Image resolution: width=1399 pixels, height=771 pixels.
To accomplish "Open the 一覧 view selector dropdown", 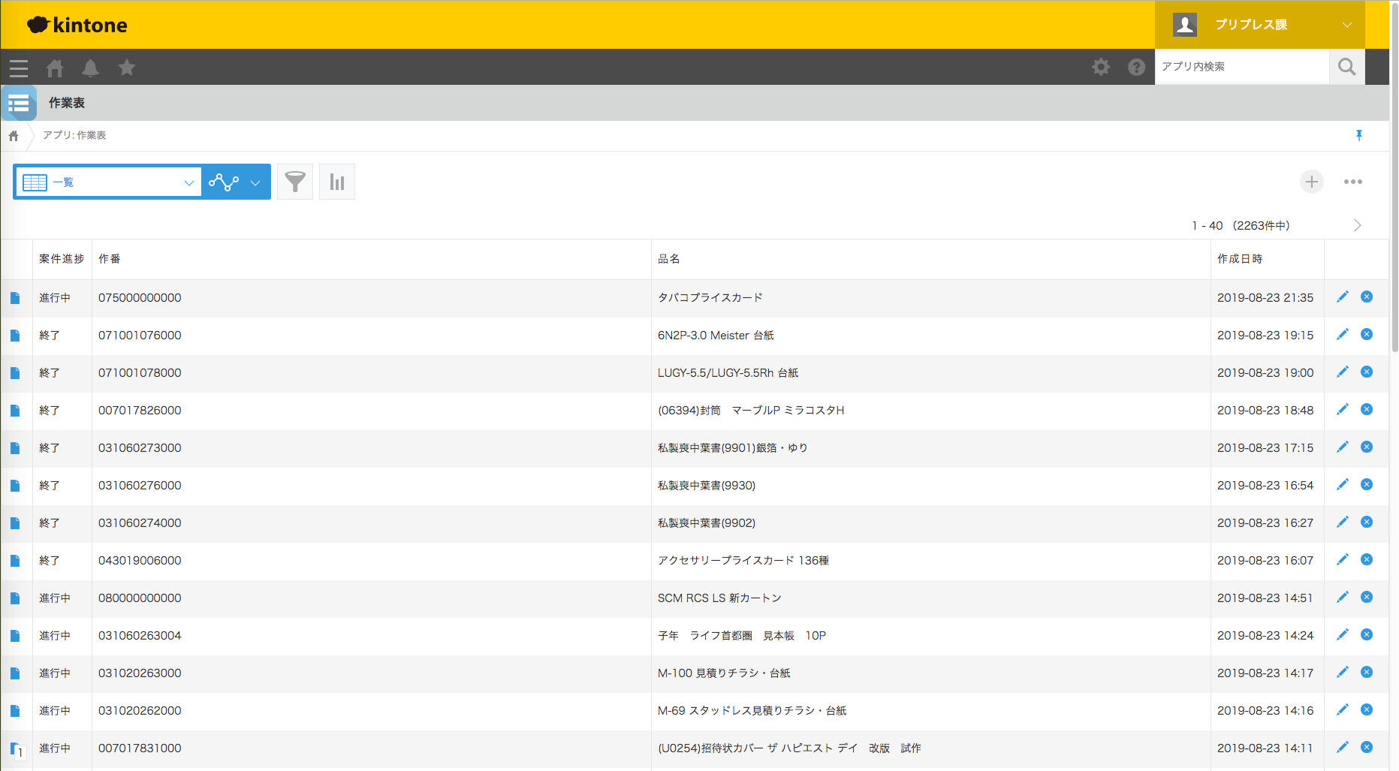I will point(108,182).
